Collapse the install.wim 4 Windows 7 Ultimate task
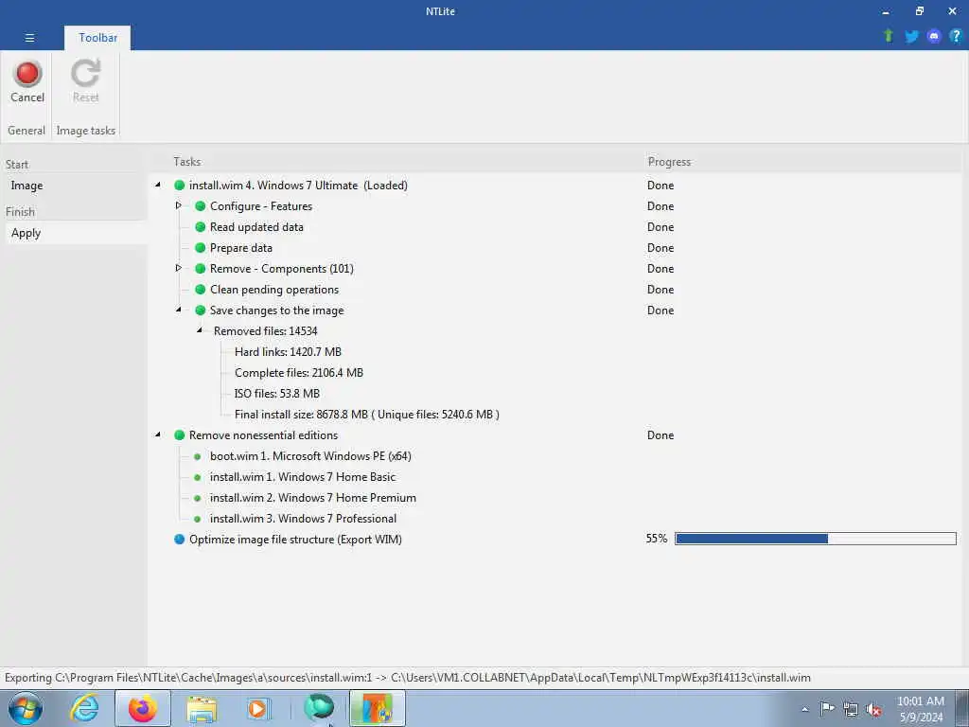Image resolution: width=969 pixels, height=727 pixels. point(158,185)
